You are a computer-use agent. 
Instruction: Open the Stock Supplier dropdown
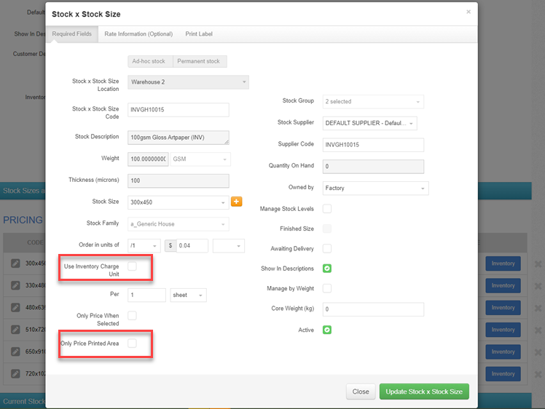point(369,124)
